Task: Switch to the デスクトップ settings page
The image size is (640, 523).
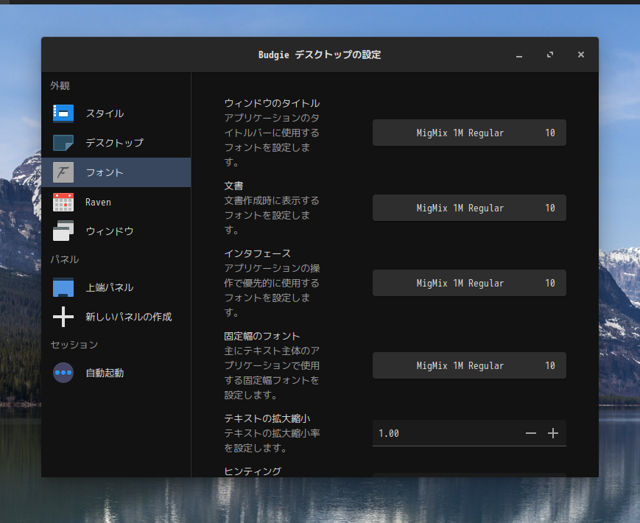Action: (116, 143)
